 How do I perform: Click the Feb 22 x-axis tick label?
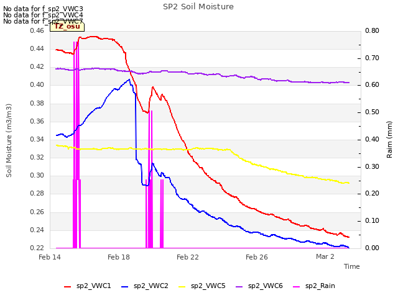pyautogui.click(x=188, y=257)
